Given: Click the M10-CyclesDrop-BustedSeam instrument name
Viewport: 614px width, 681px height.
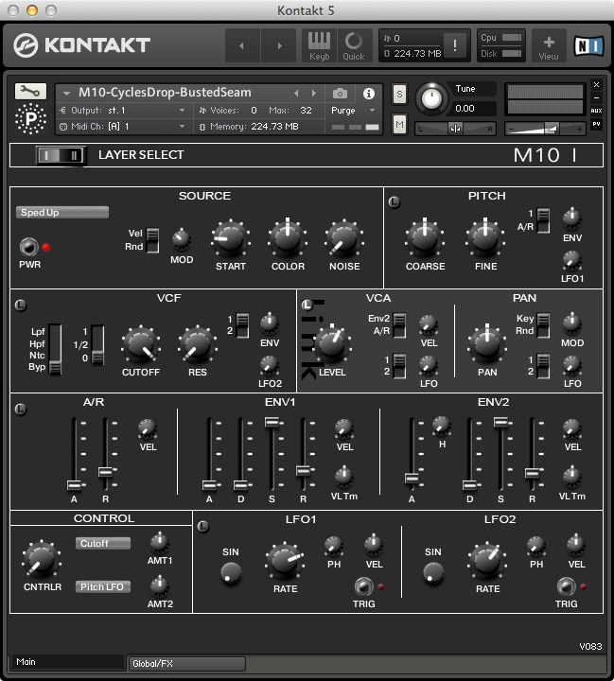Looking at the screenshot, I should (165, 93).
